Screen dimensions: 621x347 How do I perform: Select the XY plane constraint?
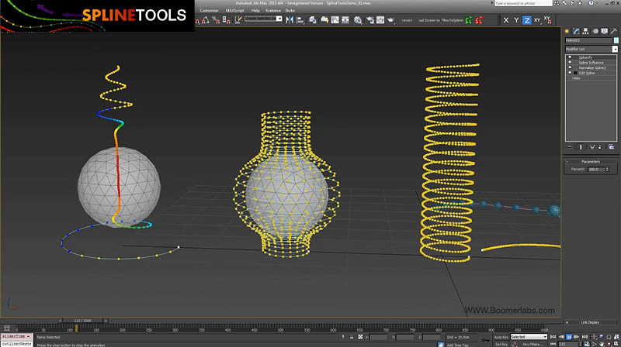[x=537, y=20]
